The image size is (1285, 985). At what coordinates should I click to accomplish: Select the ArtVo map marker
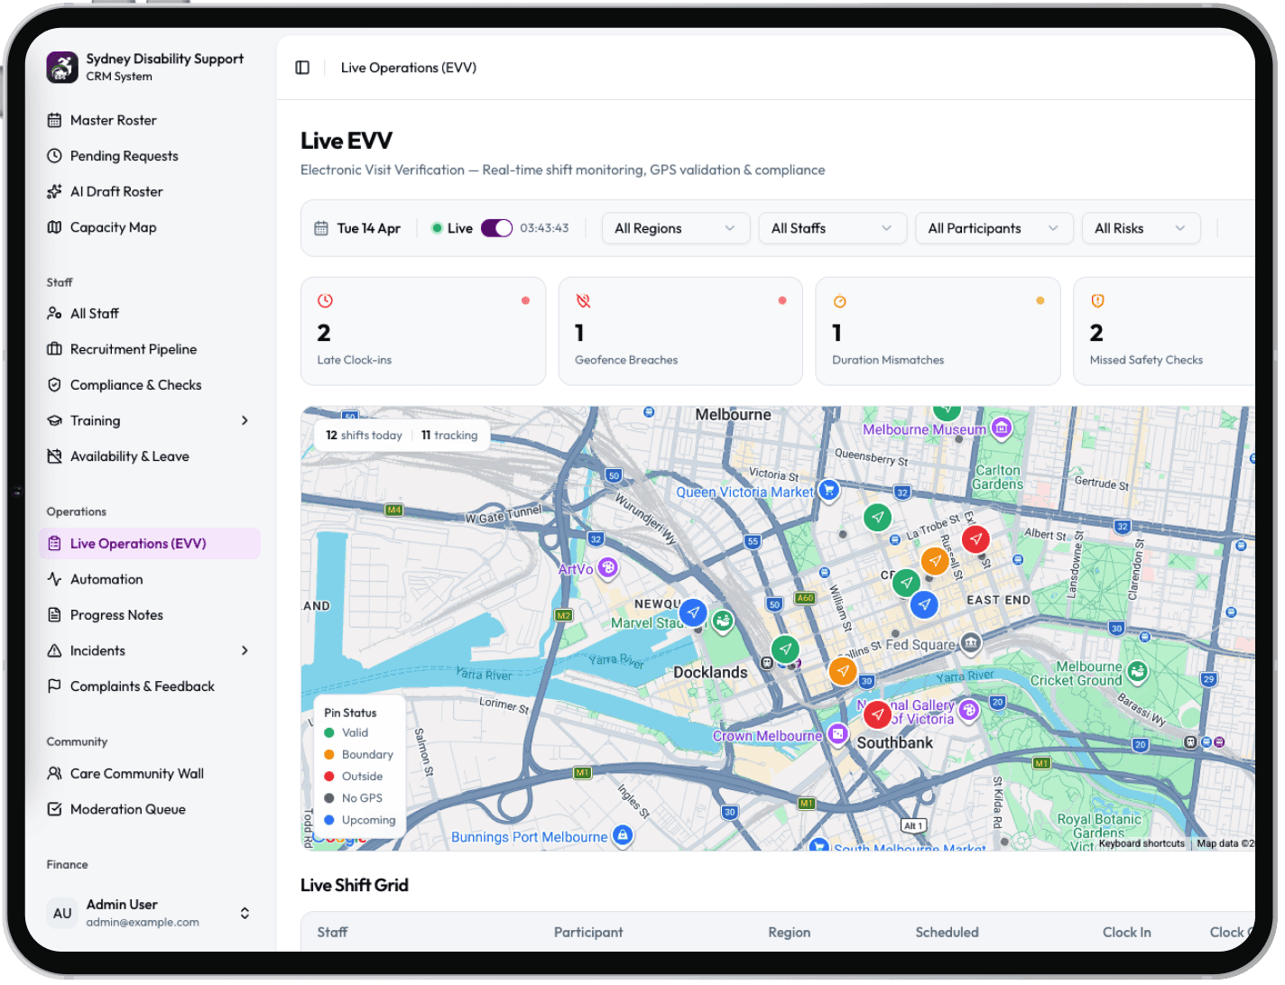[608, 567]
